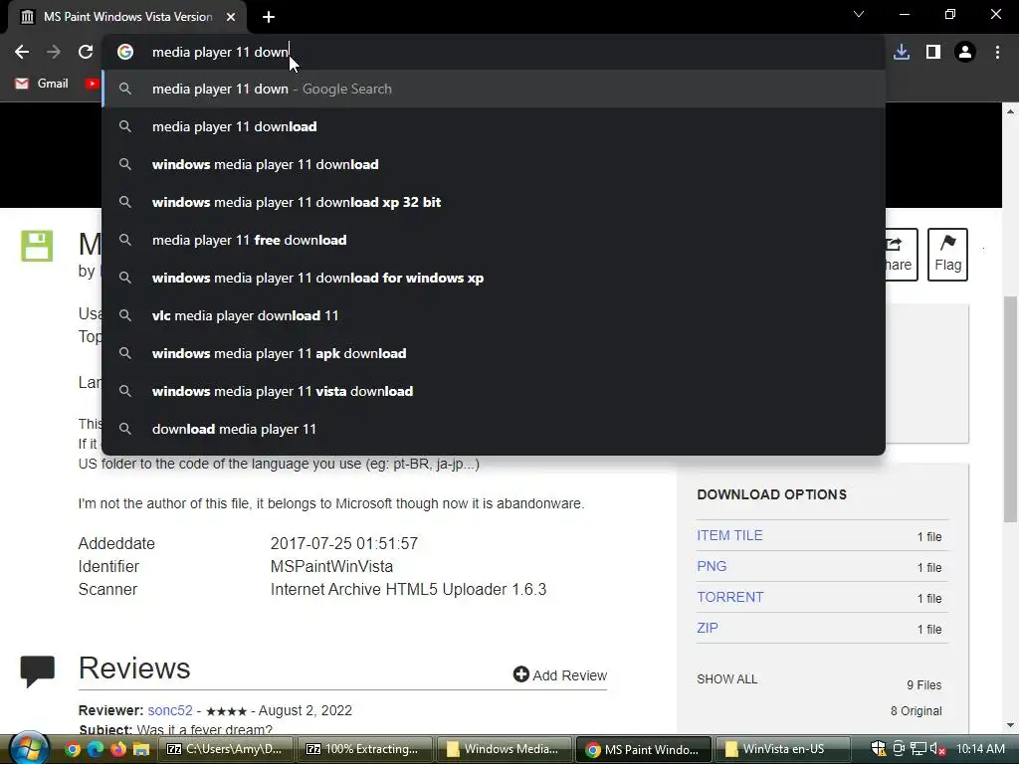The height and width of the screenshot is (764, 1019).
Task: Open the Chrome three-dot menu
Action: (997, 52)
